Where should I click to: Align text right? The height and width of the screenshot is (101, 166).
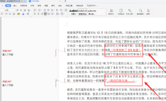(x=42, y=14)
